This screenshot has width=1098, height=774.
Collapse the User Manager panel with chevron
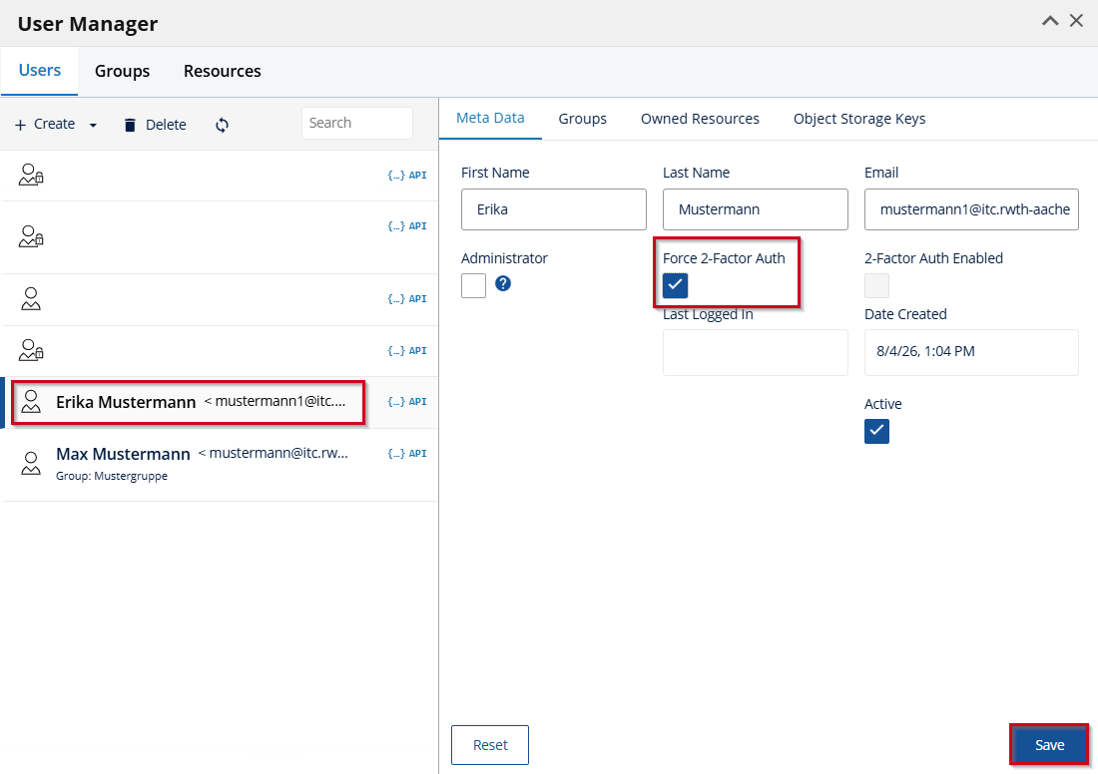coord(1050,21)
